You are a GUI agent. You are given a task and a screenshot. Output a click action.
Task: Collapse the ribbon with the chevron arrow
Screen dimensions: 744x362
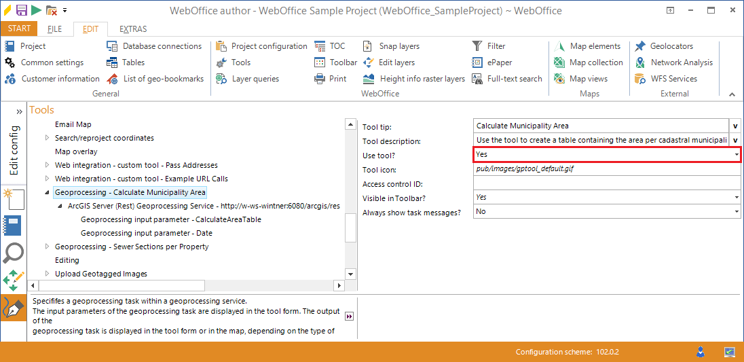(x=732, y=94)
